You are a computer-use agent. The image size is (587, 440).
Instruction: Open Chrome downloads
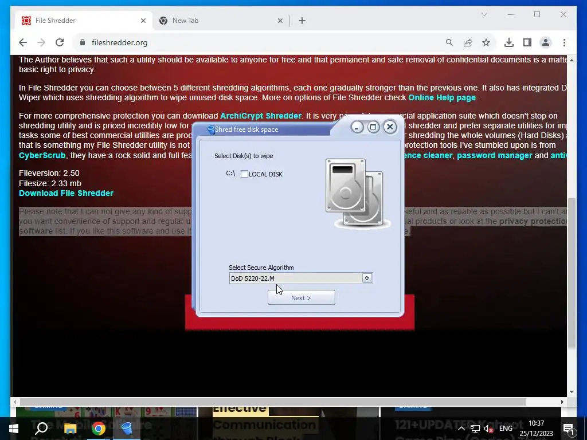[509, 42]
